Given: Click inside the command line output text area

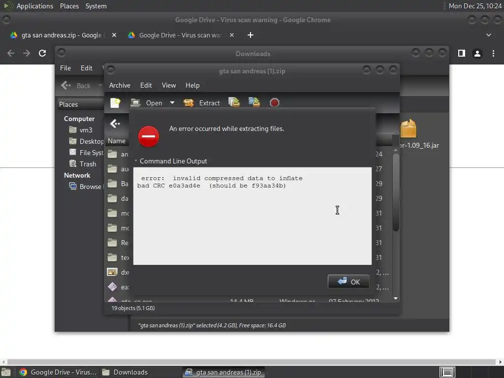Looking at the screenshot, I should tap(252, 216).
